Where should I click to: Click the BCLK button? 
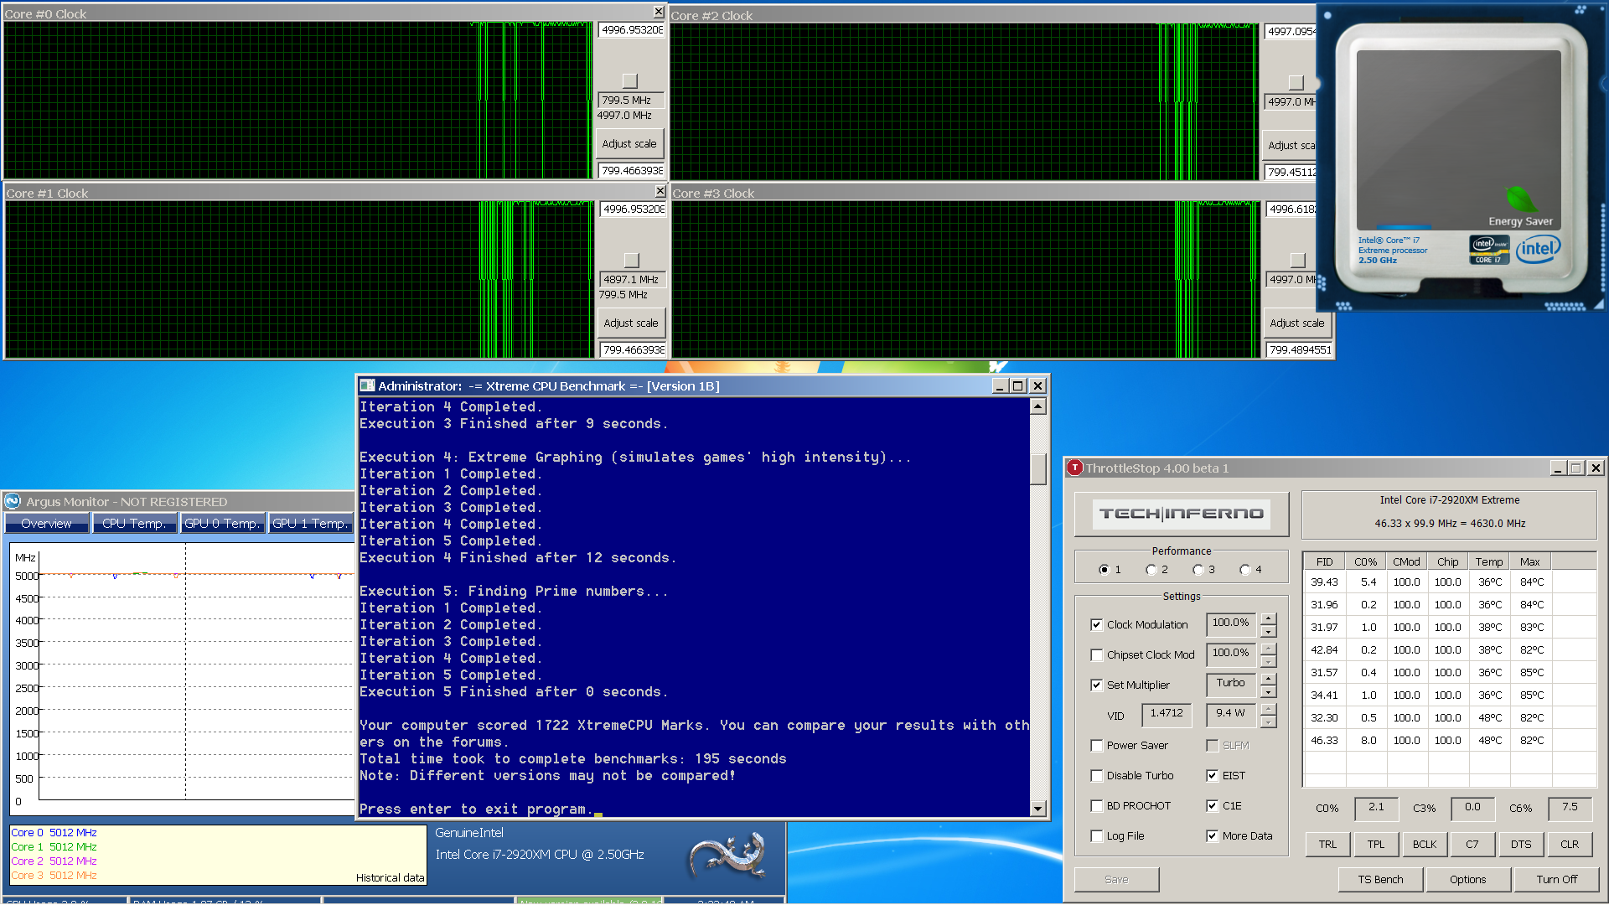tap(1425, 845)
